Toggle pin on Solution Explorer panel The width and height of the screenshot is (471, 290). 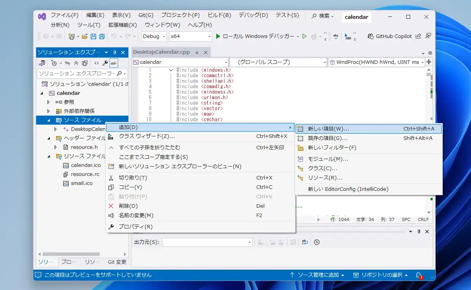(115, 52)
